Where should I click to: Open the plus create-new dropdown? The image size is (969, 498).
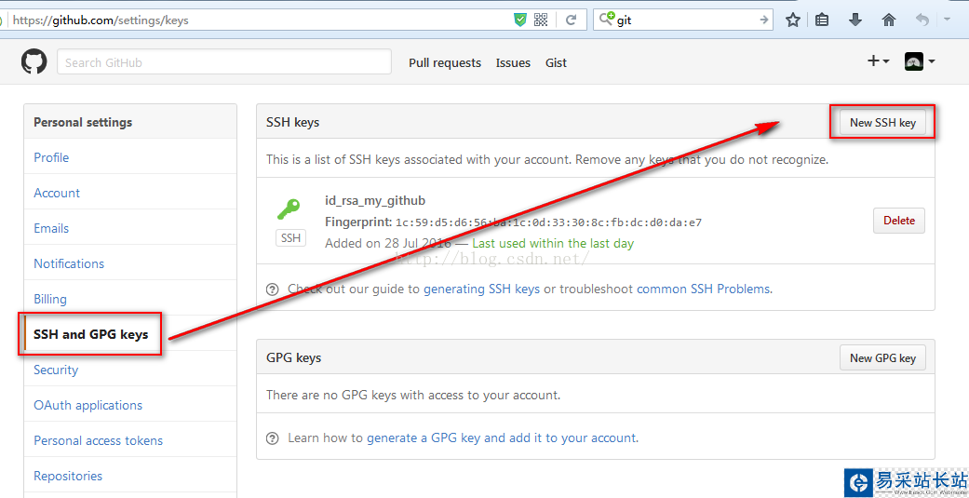tap(878, 61)
